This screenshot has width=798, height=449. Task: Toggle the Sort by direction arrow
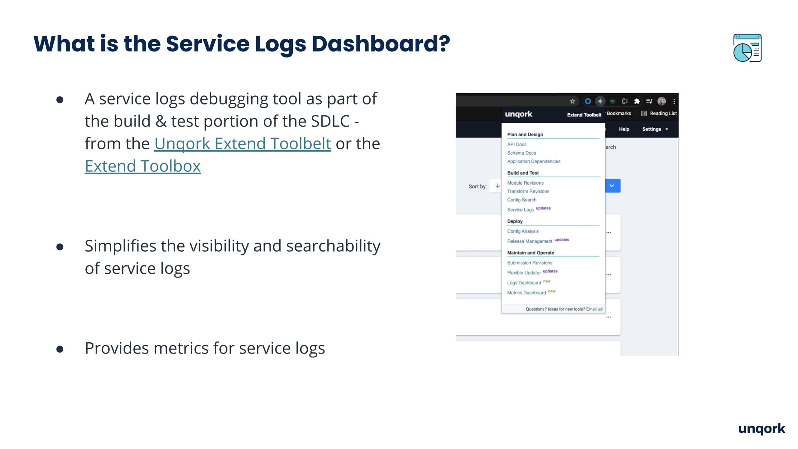click(x=498, y=186)
